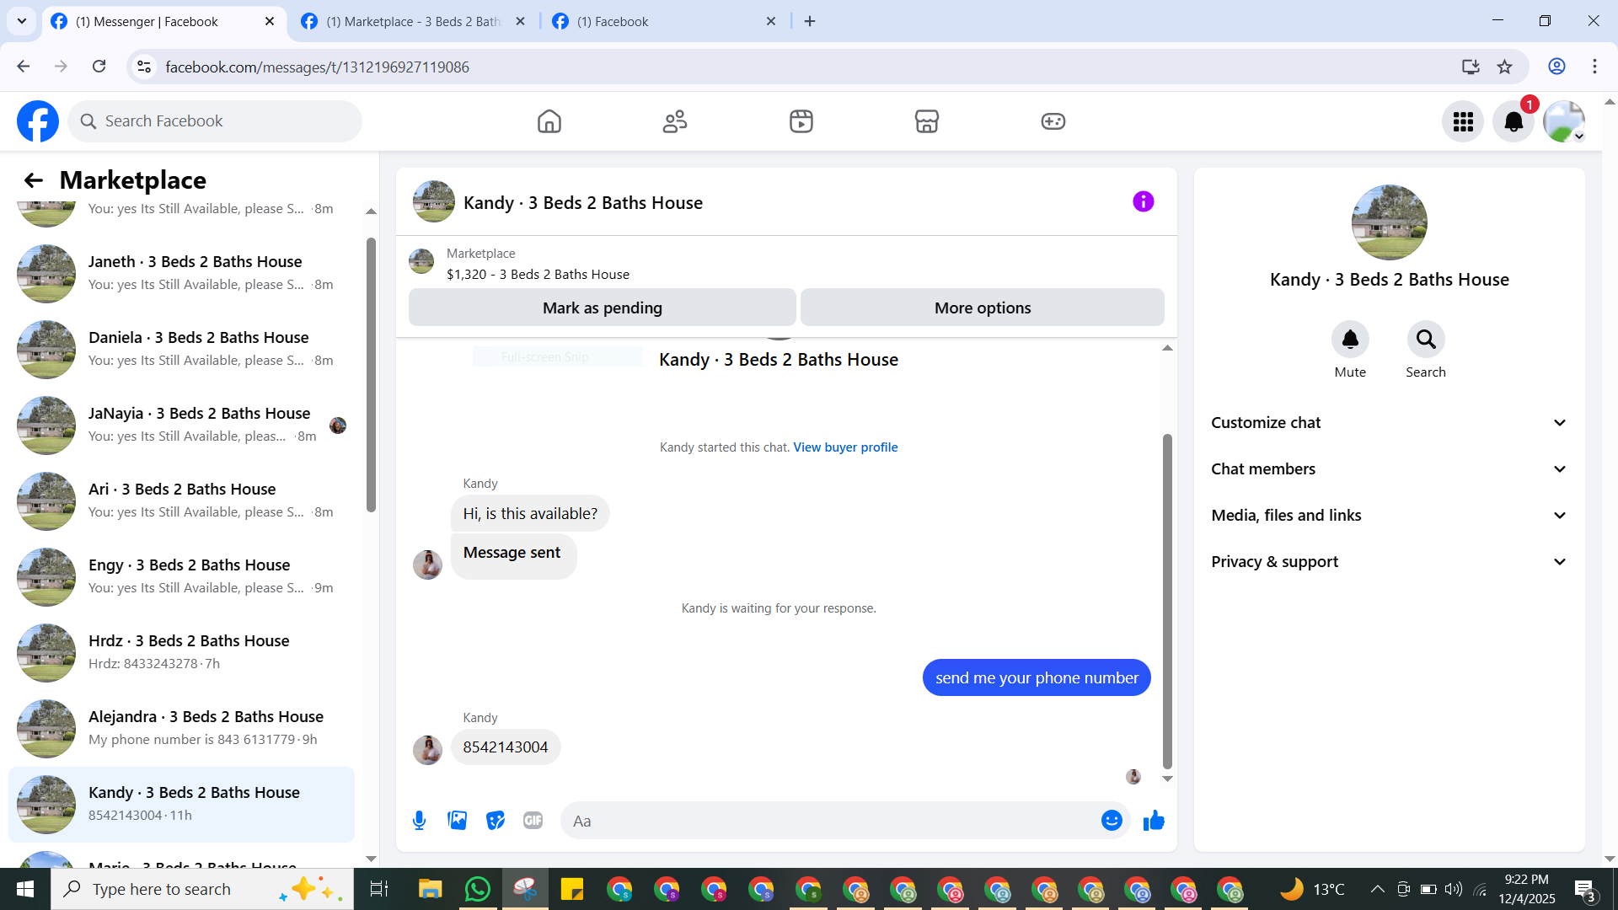Open the sticker picker icon
This screenshot has width=1618, height=910.
coord(496,821)
